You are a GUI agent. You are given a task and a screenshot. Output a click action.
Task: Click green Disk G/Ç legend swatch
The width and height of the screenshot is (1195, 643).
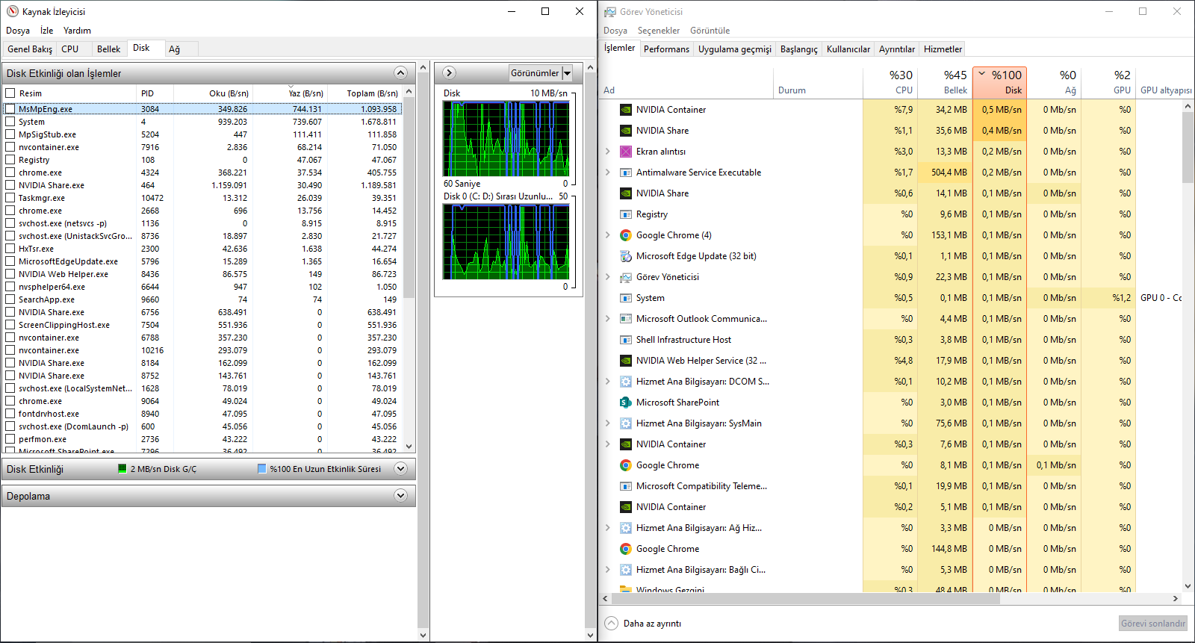click(x=122, y=469)
